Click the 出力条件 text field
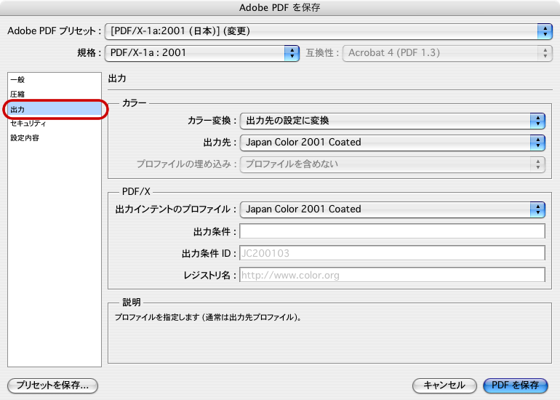This screenshot has height=400, width=560. [392, 231]
